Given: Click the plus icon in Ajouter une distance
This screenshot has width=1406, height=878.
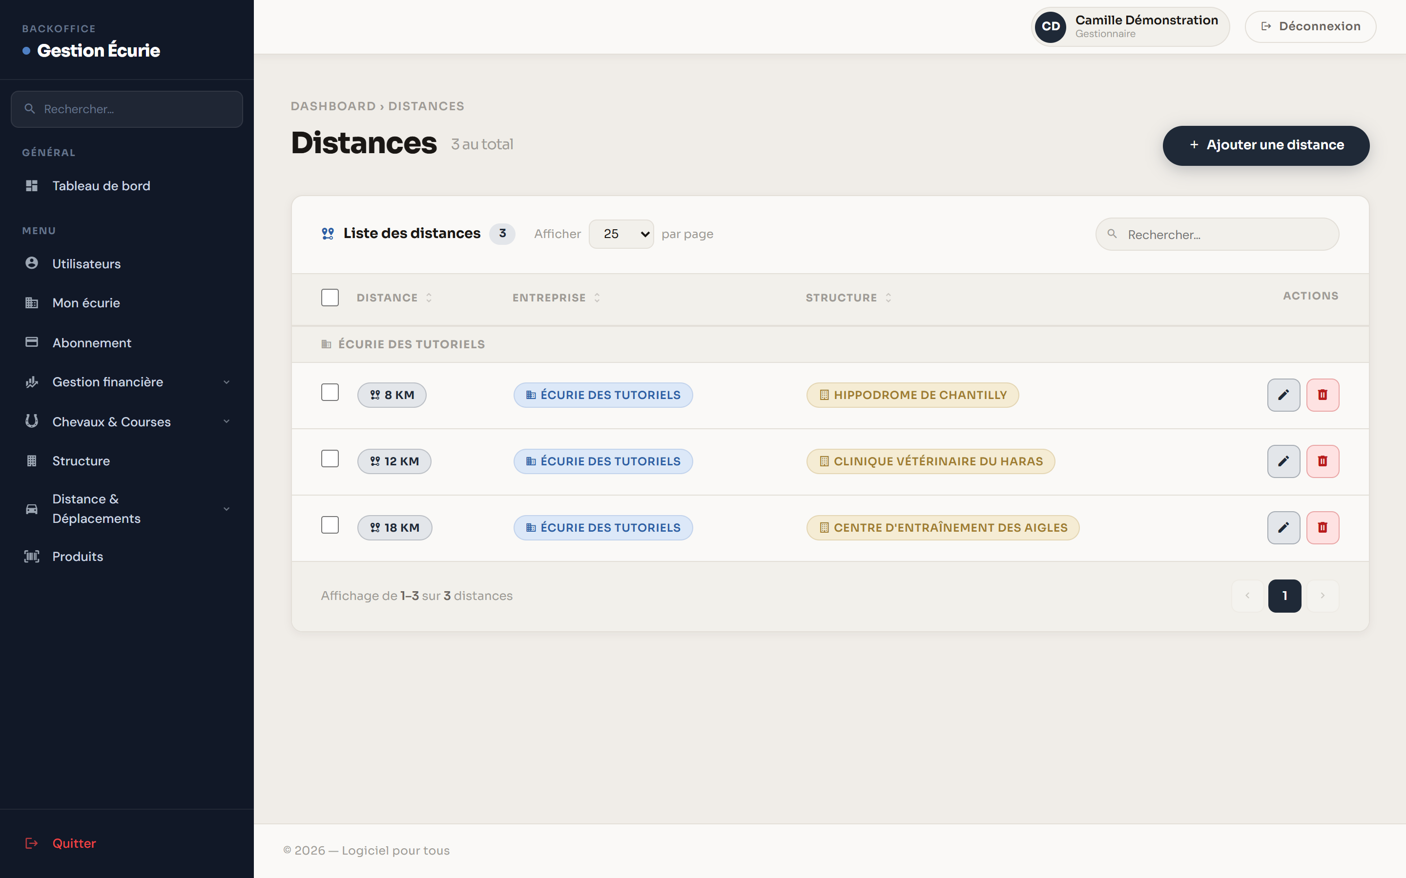Looking at the screenshot, I should [x=1194, y=144].
